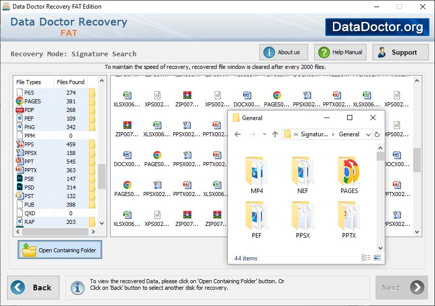Click the Support button

click(400, 52)
